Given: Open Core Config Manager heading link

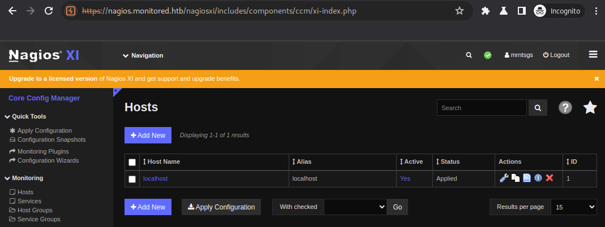Looking at the screenshot, I should [x=44, y=98].
